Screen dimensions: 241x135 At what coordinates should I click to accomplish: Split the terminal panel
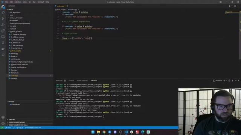(229, 81)
